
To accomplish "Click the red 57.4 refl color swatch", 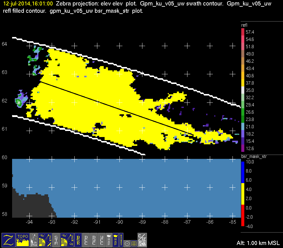I will click(243, 32).
